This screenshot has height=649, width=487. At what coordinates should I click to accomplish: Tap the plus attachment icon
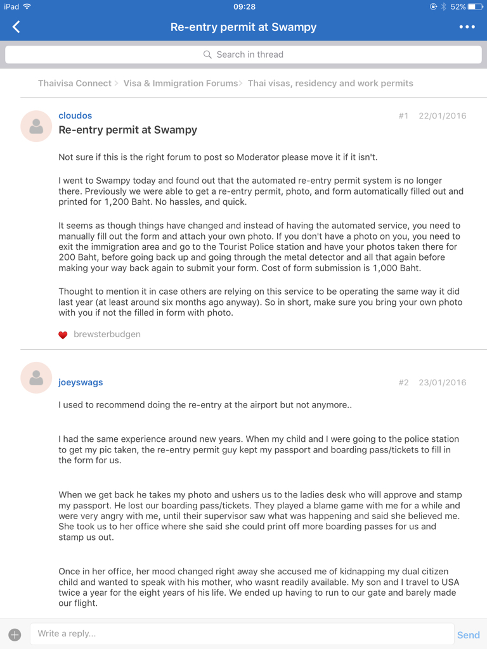pos(15,634)
